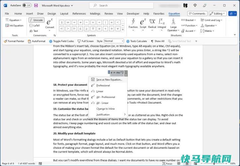This screenshot has width=240, height=166.
Task: Click AutoFormat in quick toolbar
Action: coord(37,41)
